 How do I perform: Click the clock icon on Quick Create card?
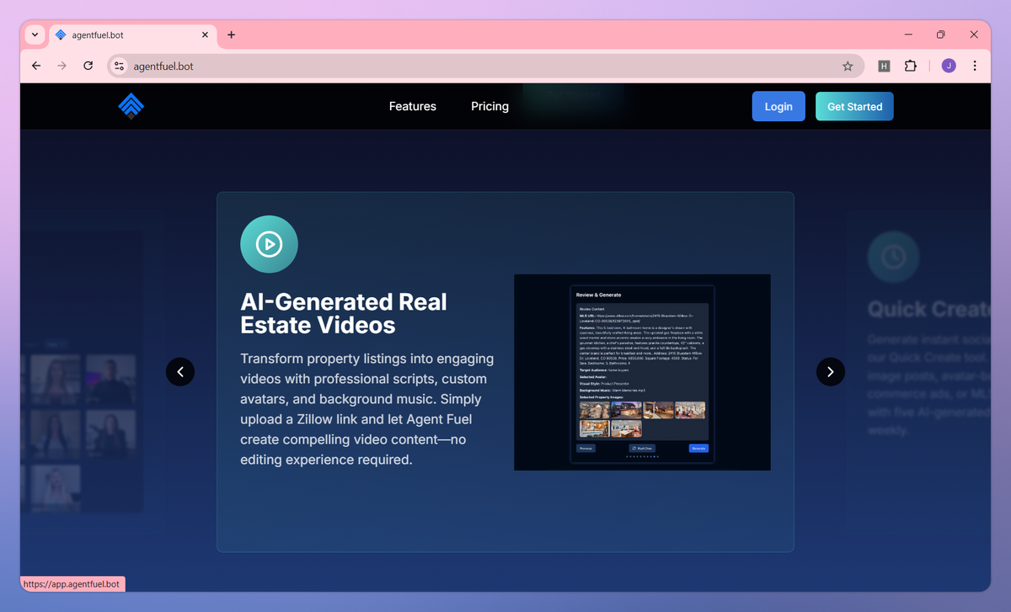coord(894,257)
